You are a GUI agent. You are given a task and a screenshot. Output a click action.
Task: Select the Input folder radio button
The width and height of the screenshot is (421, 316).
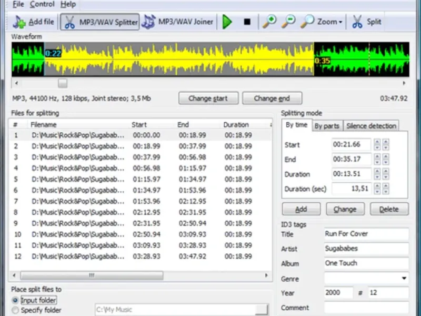tap(15, 300)
